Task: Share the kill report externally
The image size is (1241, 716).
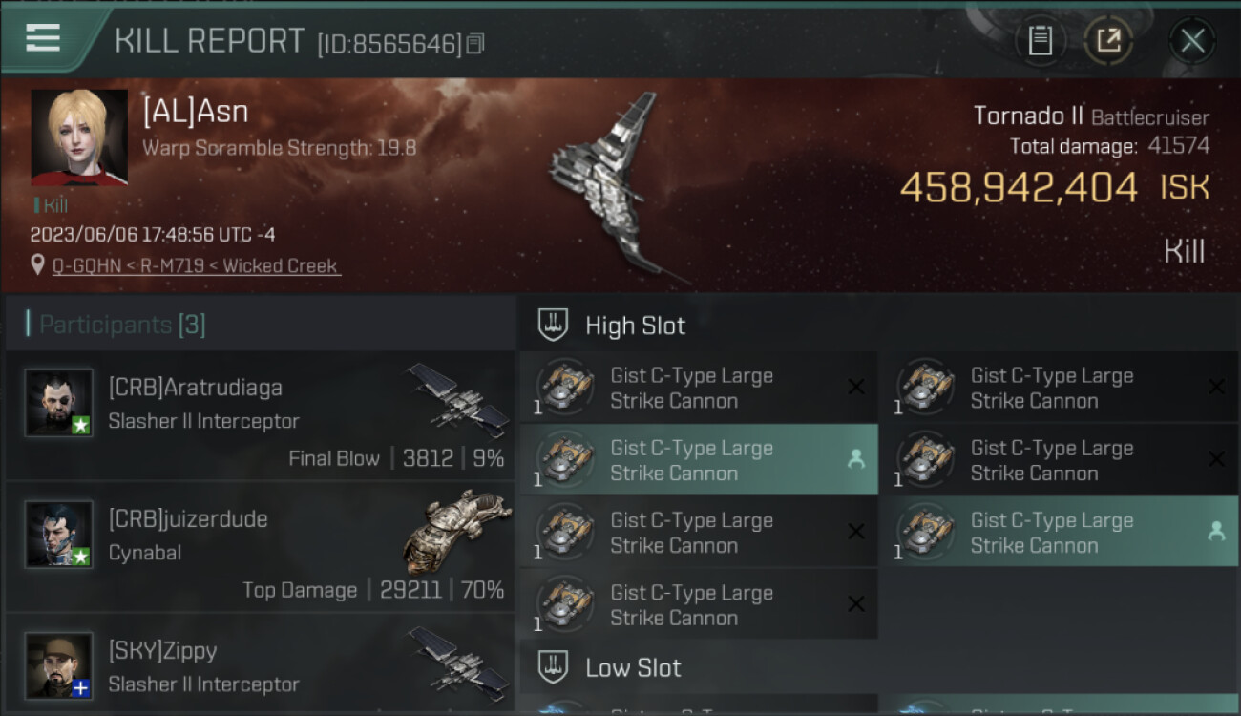Action: click(1108, 41)
